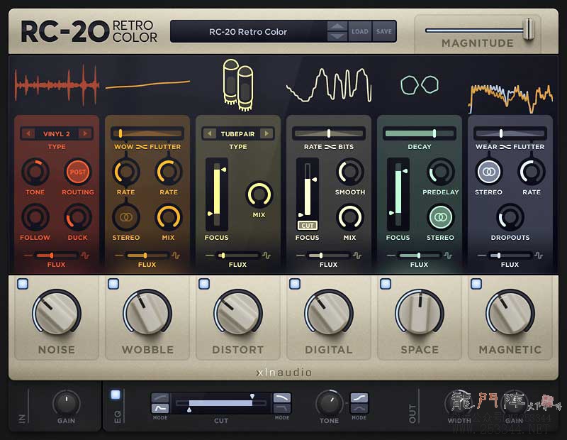Click the Wobble module line graphic
This screenshot has width=567, height=440.
(147, 84)
